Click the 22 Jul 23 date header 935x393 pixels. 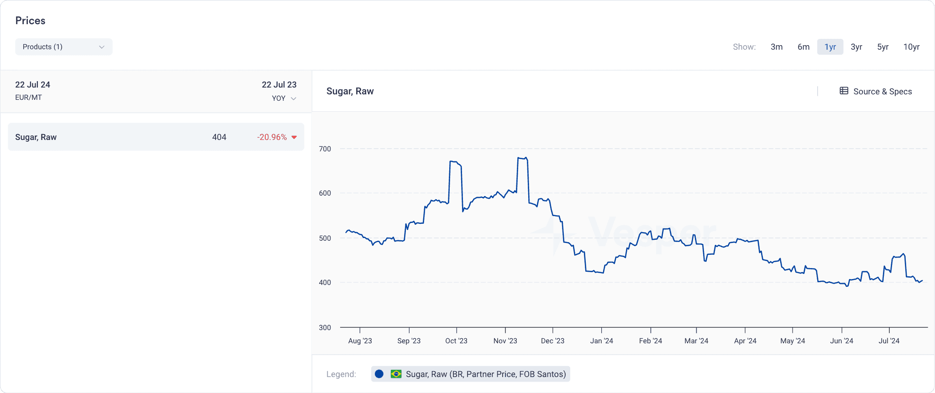tap(279, 85)
